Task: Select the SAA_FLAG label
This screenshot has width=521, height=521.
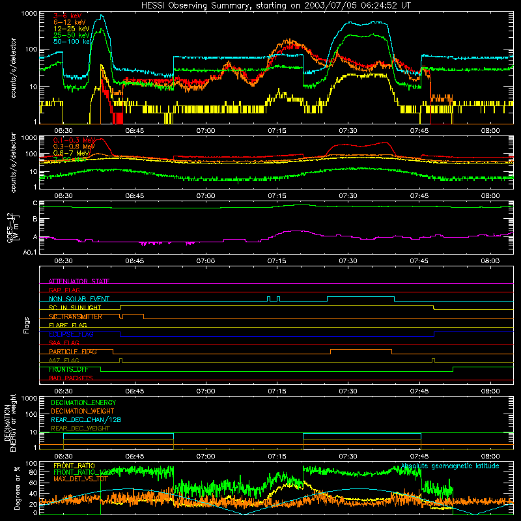Action: click(64, 343)
